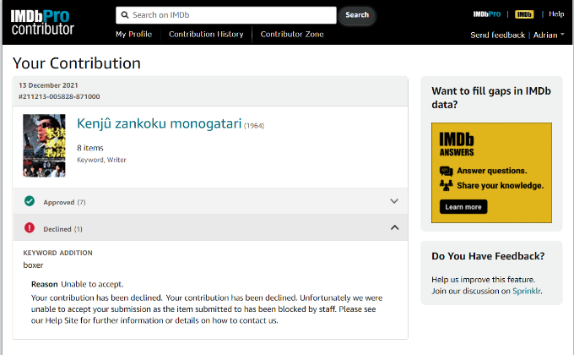The width and height of the screenshot is (574, 355).
Task: Click the Send feedback link
Action: [x=498, y=35]
